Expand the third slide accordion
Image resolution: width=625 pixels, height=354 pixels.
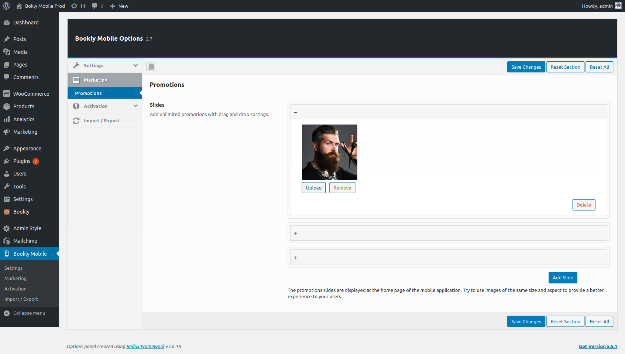[449, 258]
